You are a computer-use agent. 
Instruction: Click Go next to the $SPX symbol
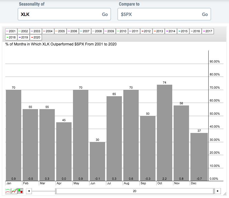[x=205, y=14]
